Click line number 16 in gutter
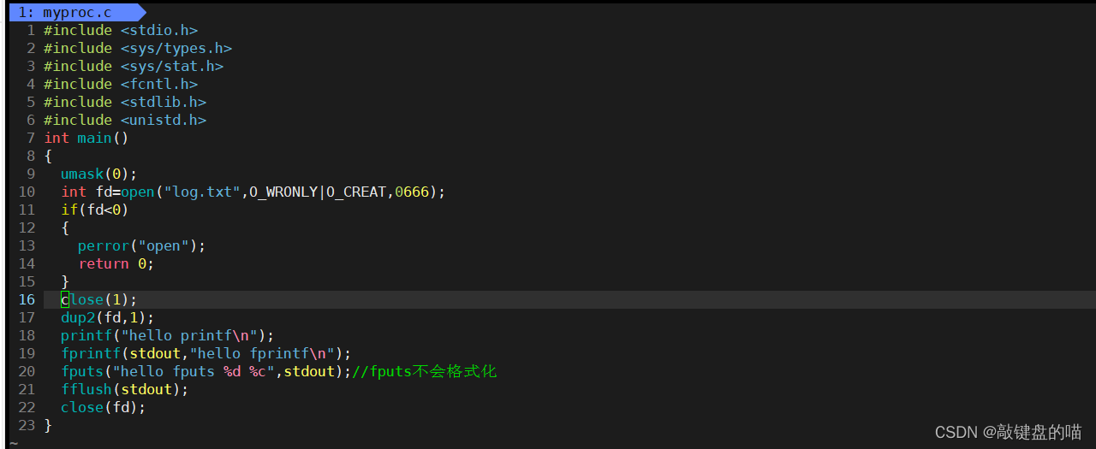The height and width of the screenshot is (449, 1096). pos(27,300)
